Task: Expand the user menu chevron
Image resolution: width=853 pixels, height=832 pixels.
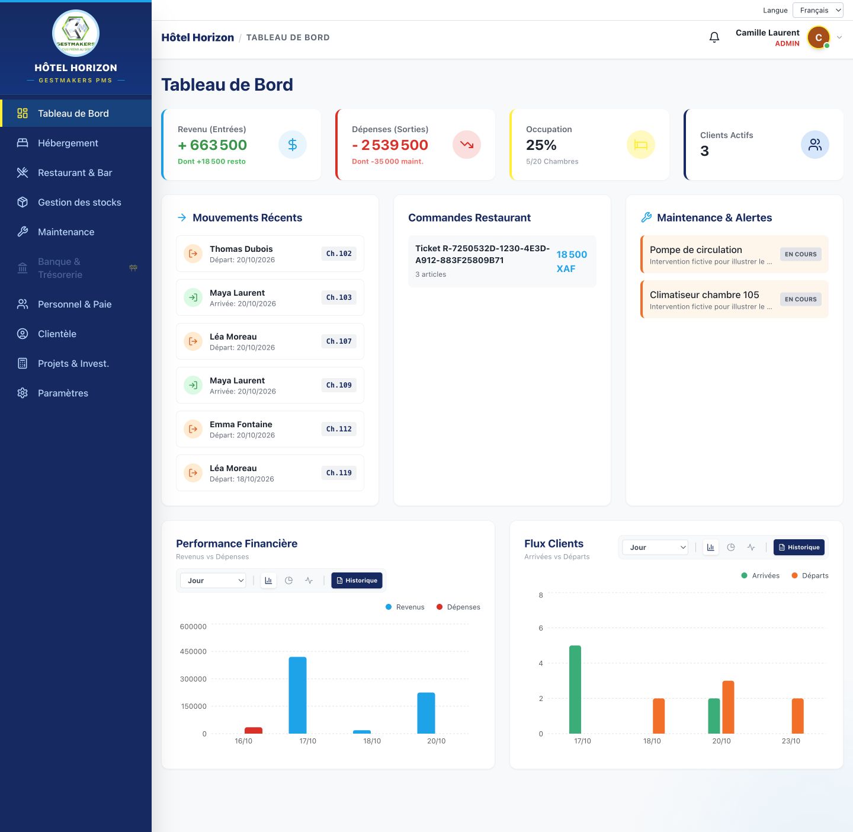Action: pyautogui.click(x=839, y=37)
